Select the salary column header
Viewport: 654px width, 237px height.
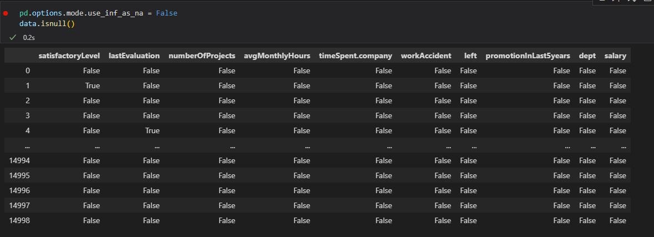tap(615, 56)
